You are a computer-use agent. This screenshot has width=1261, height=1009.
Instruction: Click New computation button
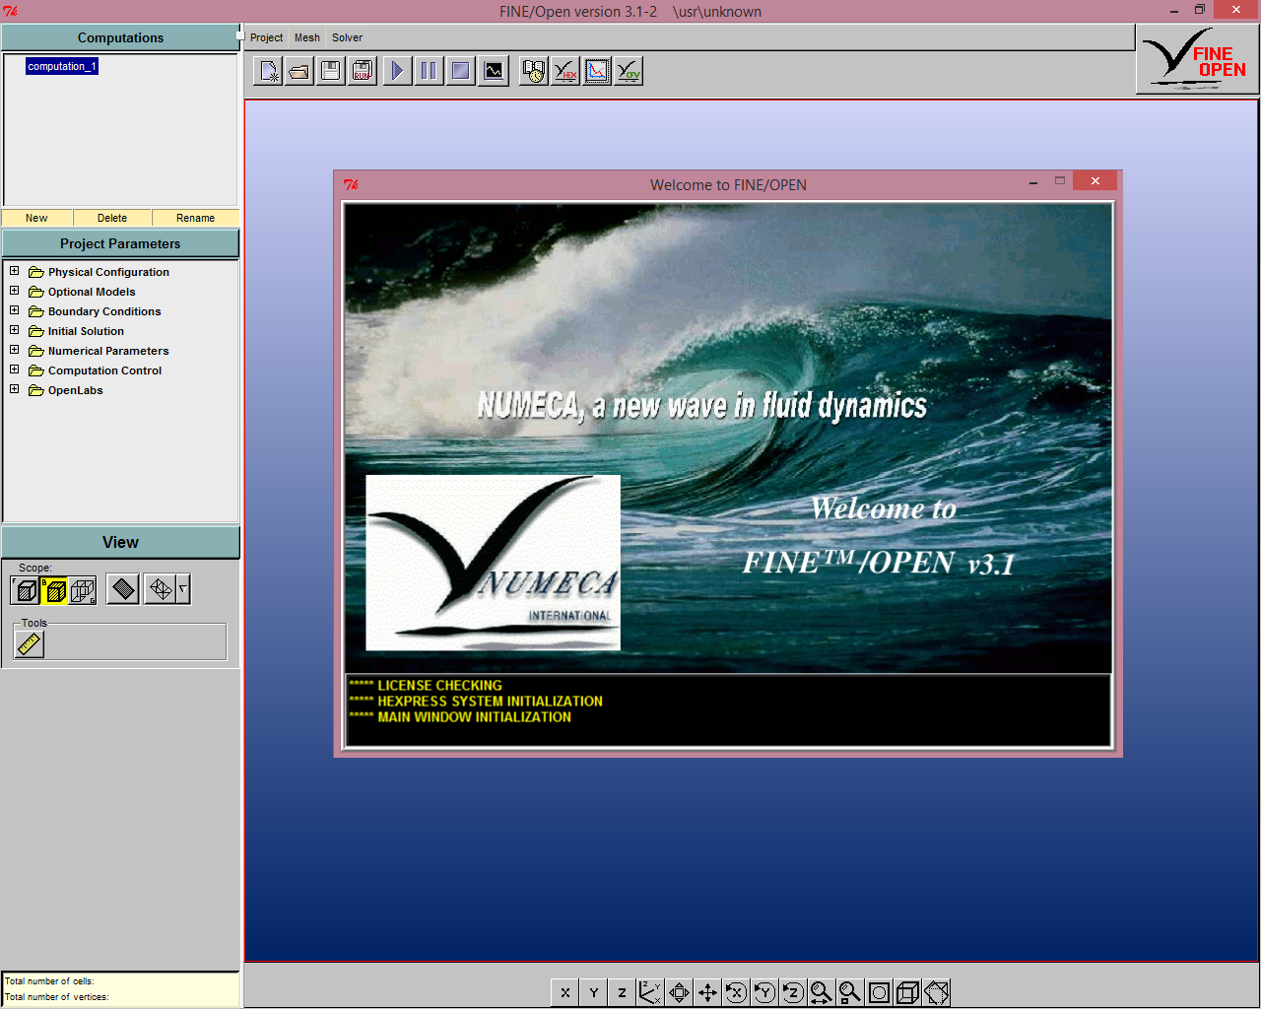tap(36, 218)
